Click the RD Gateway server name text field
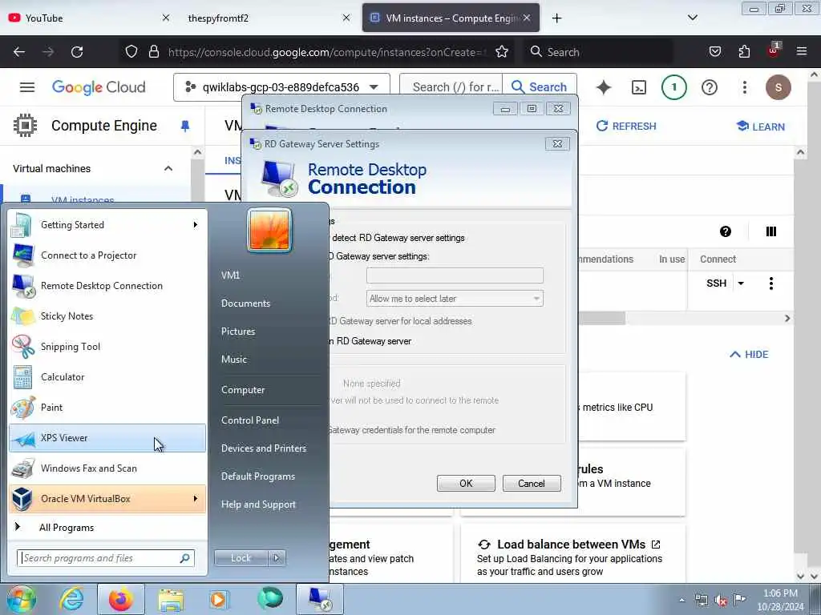The width and height of the screenshot is (821, 615). pyautogui.click(x=455, y=275)
